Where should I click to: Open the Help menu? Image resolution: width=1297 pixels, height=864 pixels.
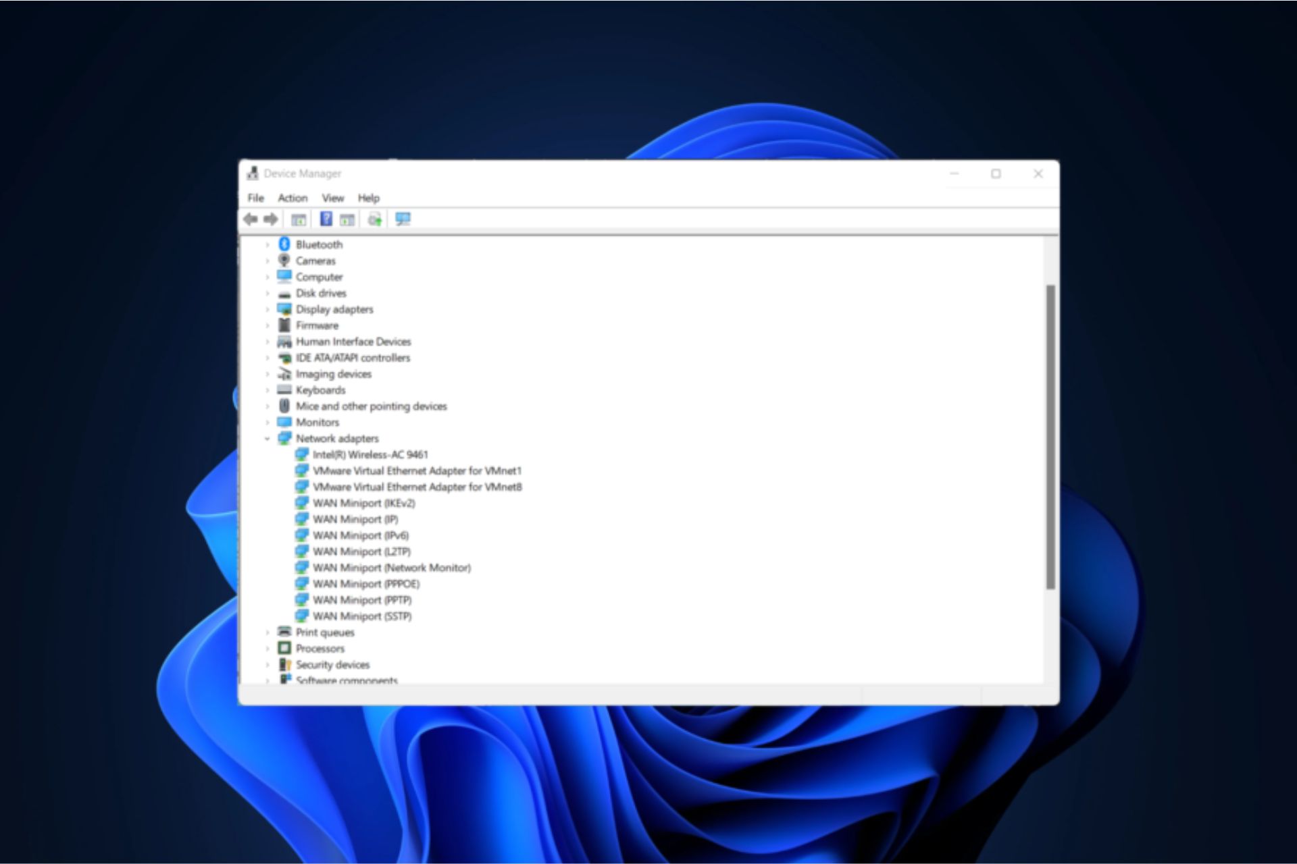pos(369,198)
